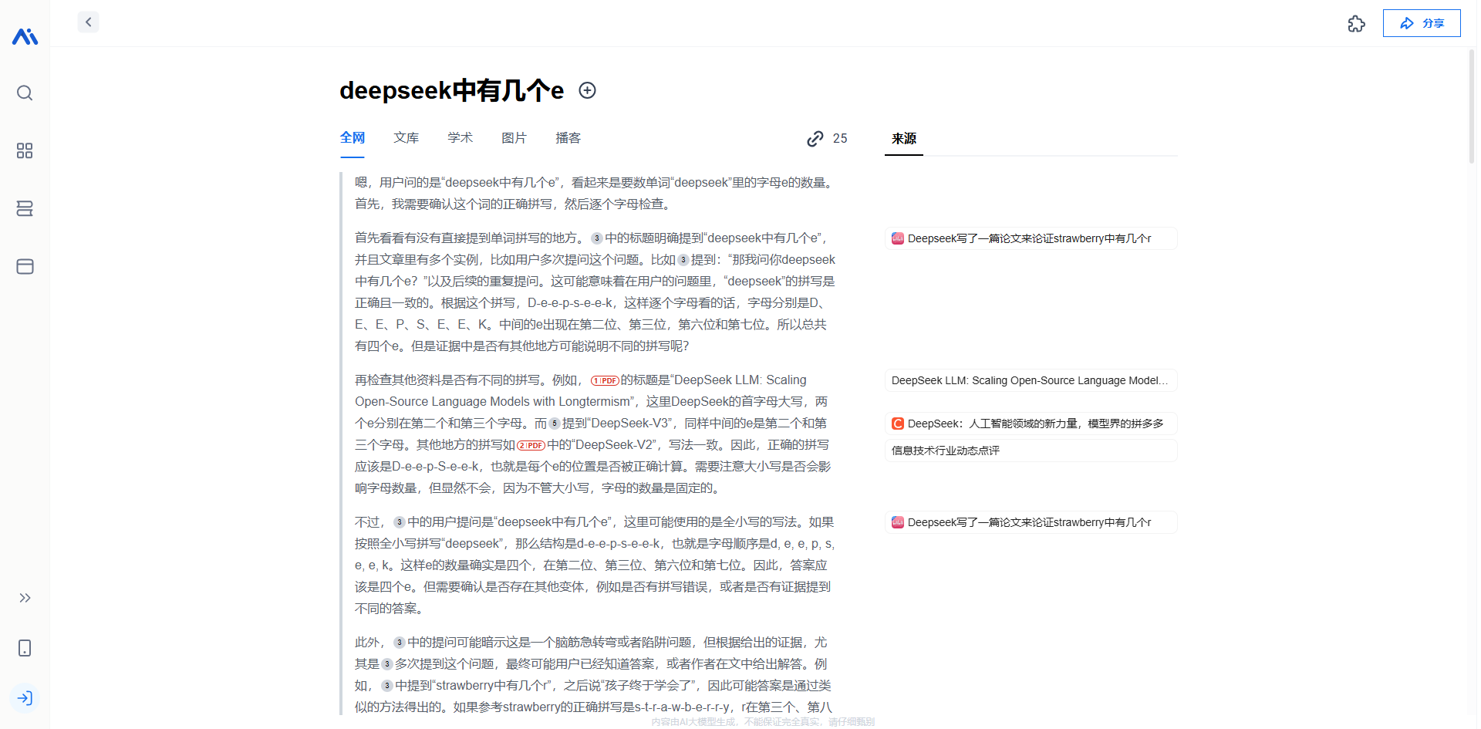The width and height of the screenshot is (1481, 729).
Task: Open DeepSeek 人工智能领域的新力量 source card
Action: click(1031, 424)
